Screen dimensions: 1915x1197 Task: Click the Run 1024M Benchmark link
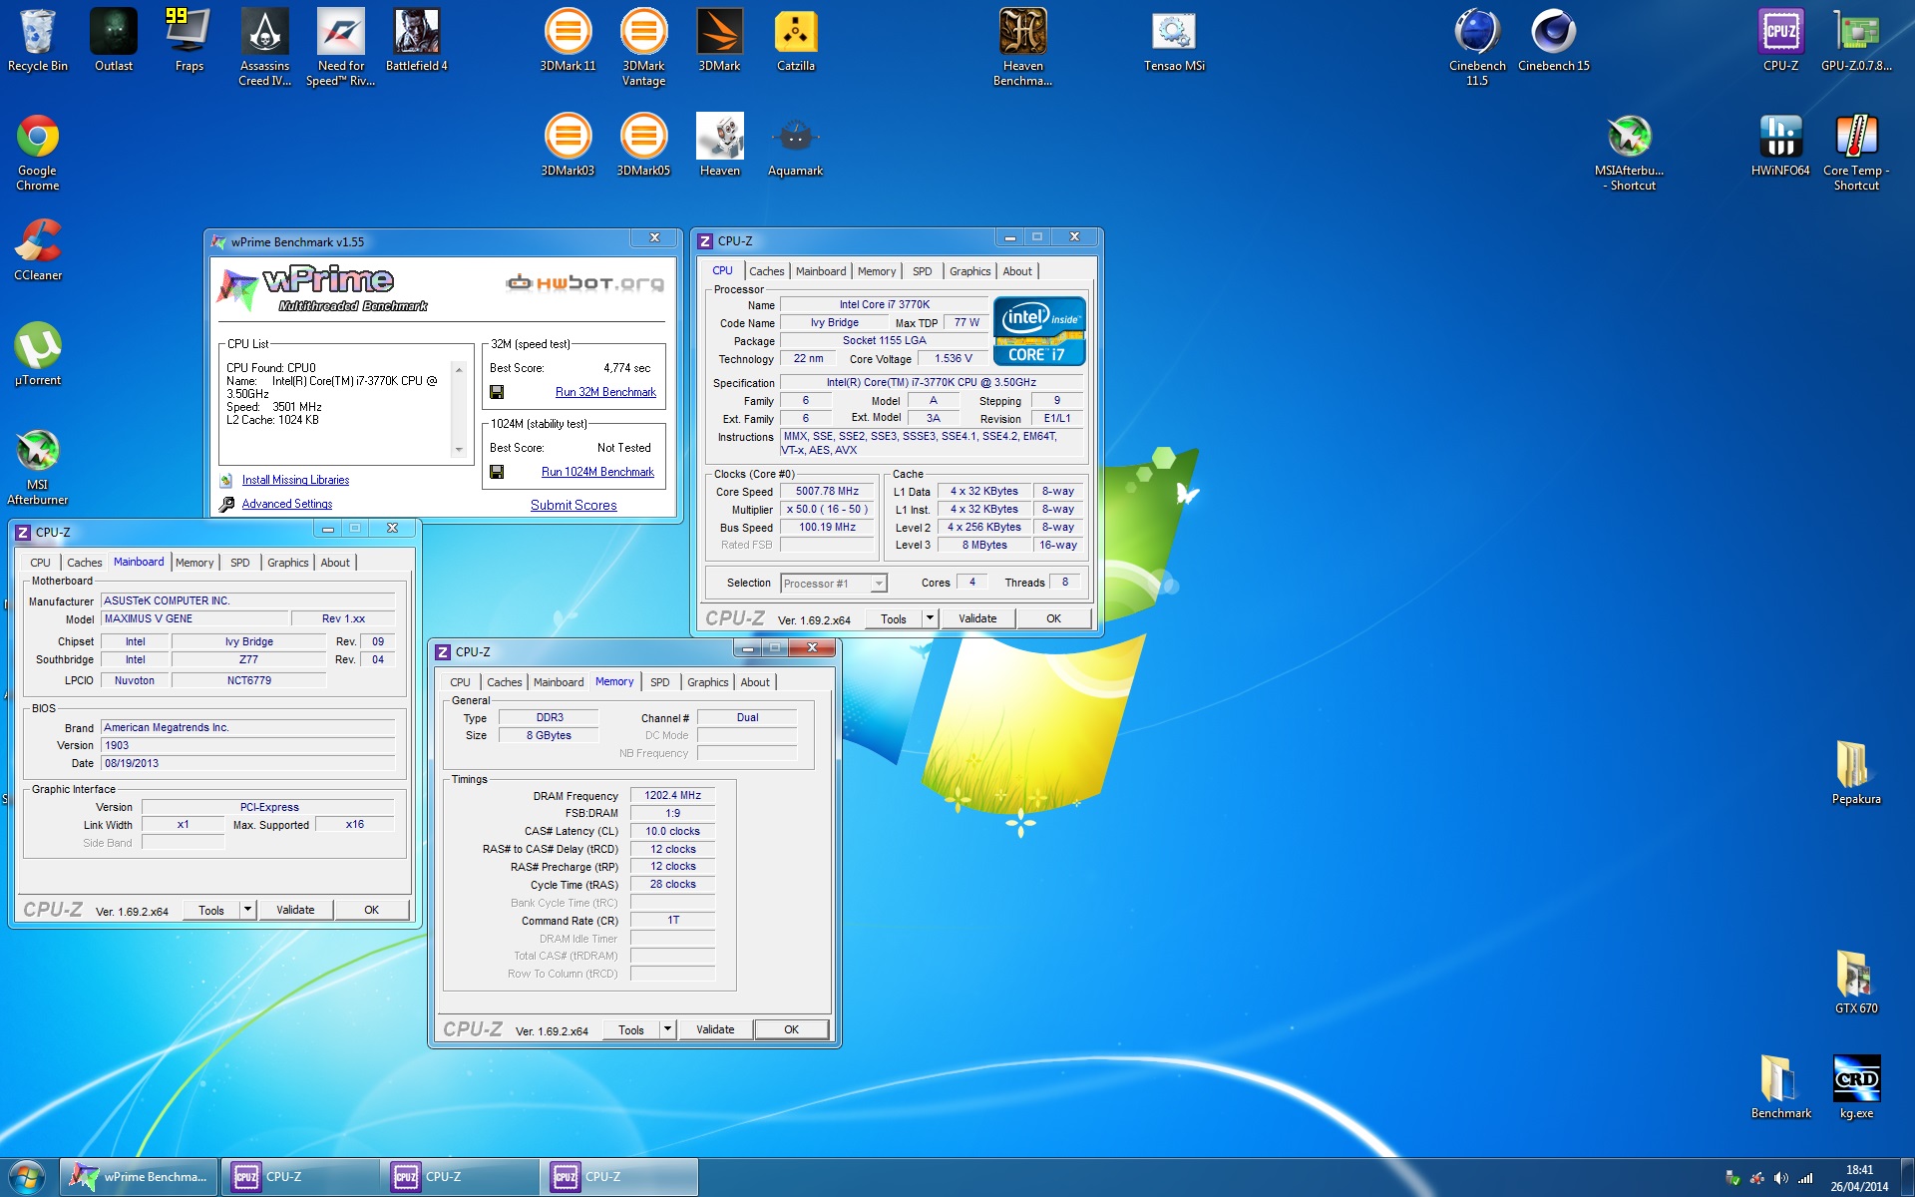(597, 472)
